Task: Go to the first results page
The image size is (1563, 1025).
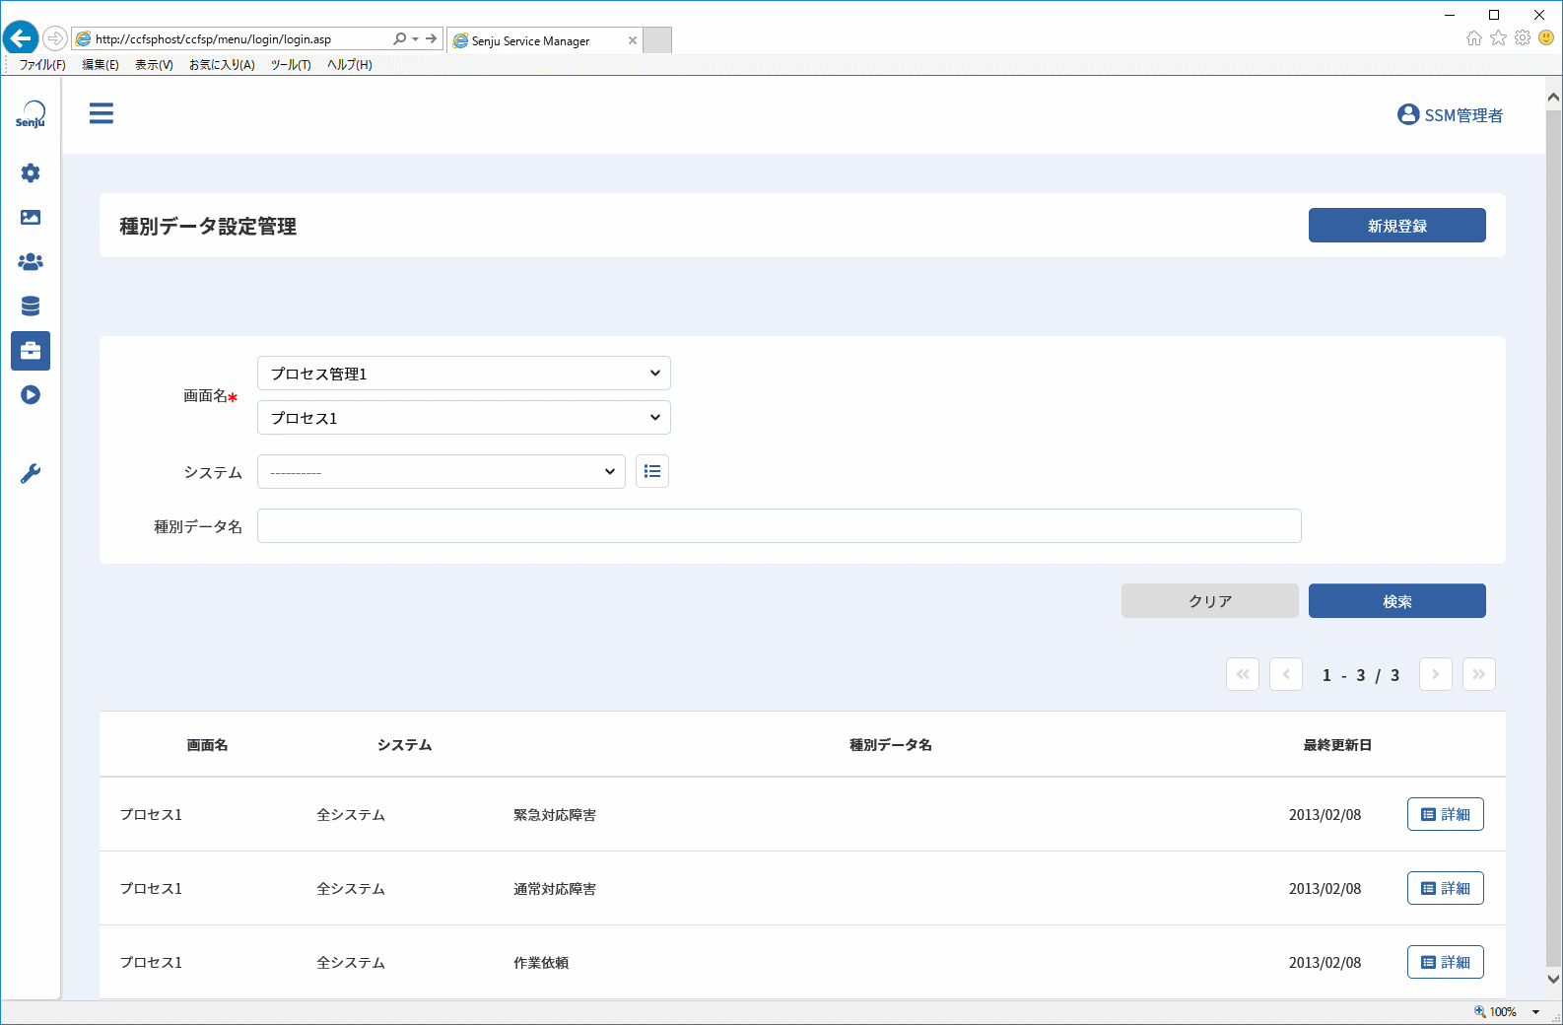Action: [1243, 674]
